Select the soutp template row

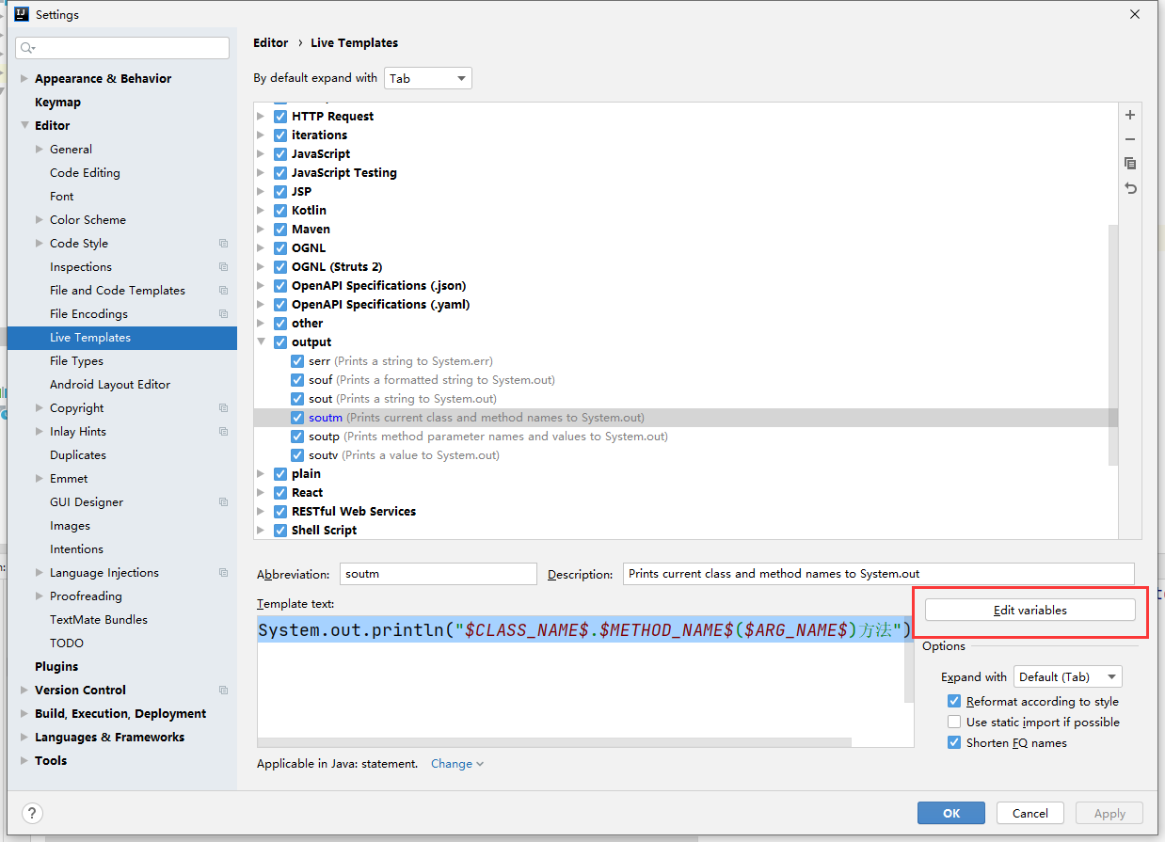(685, 437)
